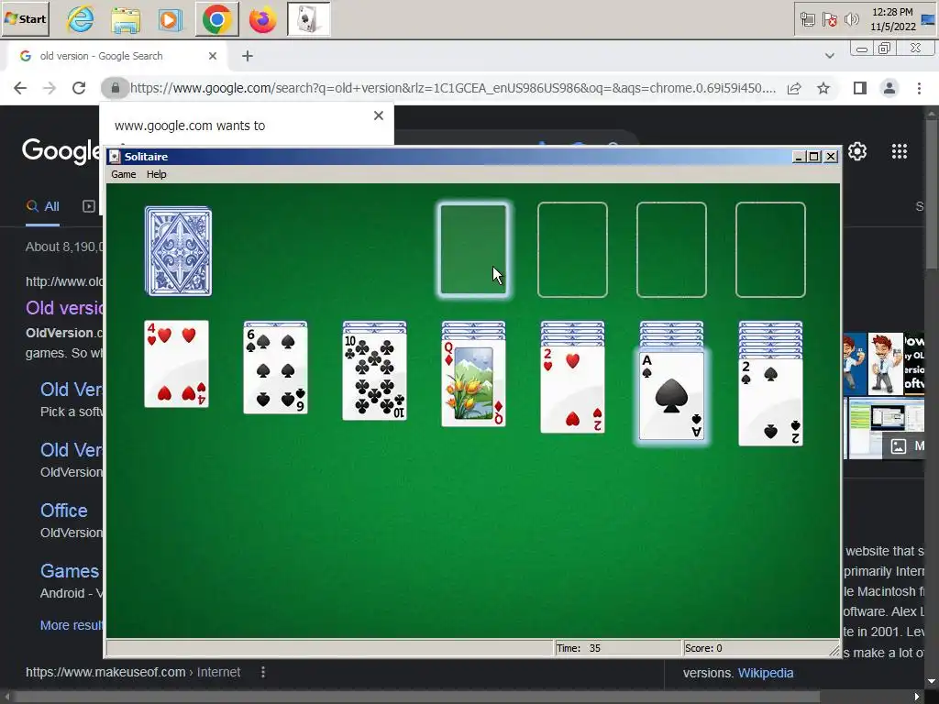Click the fourth empty foundation slot
The width and height of the screenshot is (939, 704).
(x=770, y=249)
